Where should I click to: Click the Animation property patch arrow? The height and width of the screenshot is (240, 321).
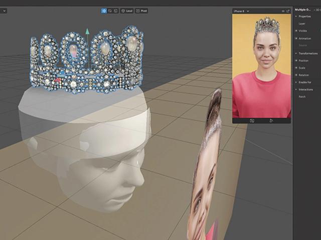pyautogui.click(x=296, y=38)
